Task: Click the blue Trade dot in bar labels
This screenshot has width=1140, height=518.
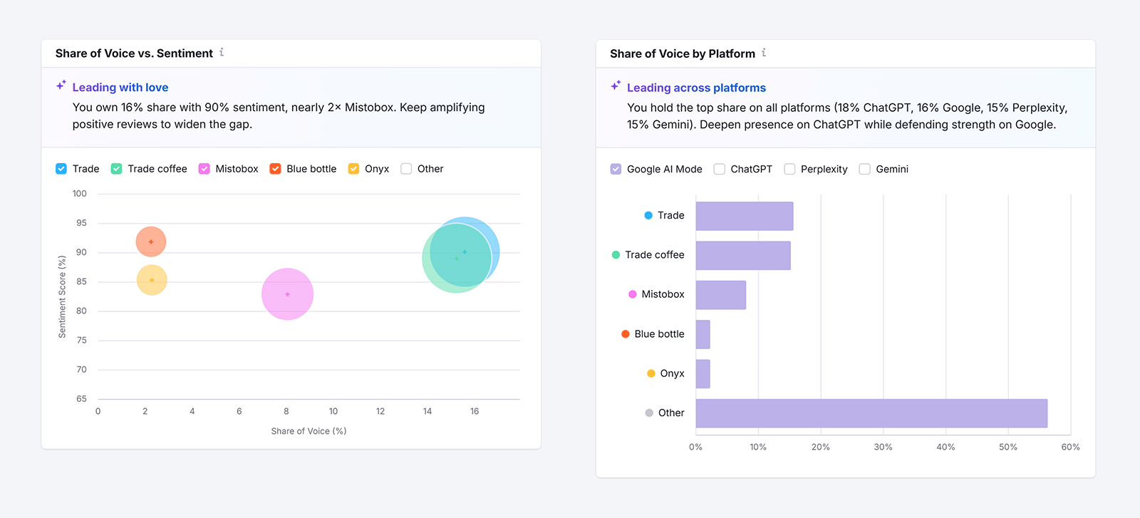Action: [648, 215]
